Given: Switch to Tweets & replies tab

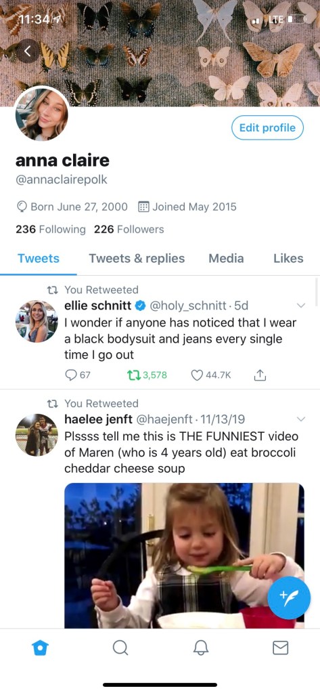Looking at the screenshot, I should pos(137,259).
